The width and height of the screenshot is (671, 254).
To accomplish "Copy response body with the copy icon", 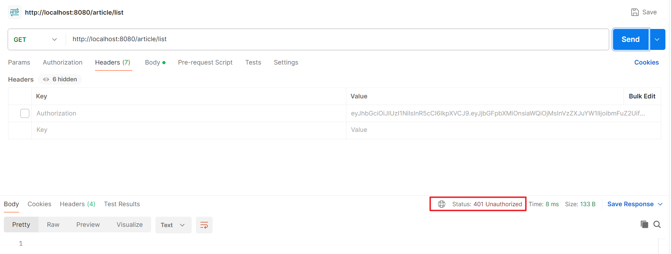I will tap(644, 224).
